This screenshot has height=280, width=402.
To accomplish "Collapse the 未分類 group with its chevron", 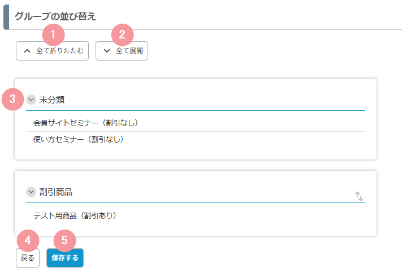I will click(31, 100).
